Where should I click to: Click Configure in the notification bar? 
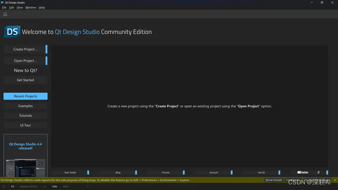click(x=293, y=180)
